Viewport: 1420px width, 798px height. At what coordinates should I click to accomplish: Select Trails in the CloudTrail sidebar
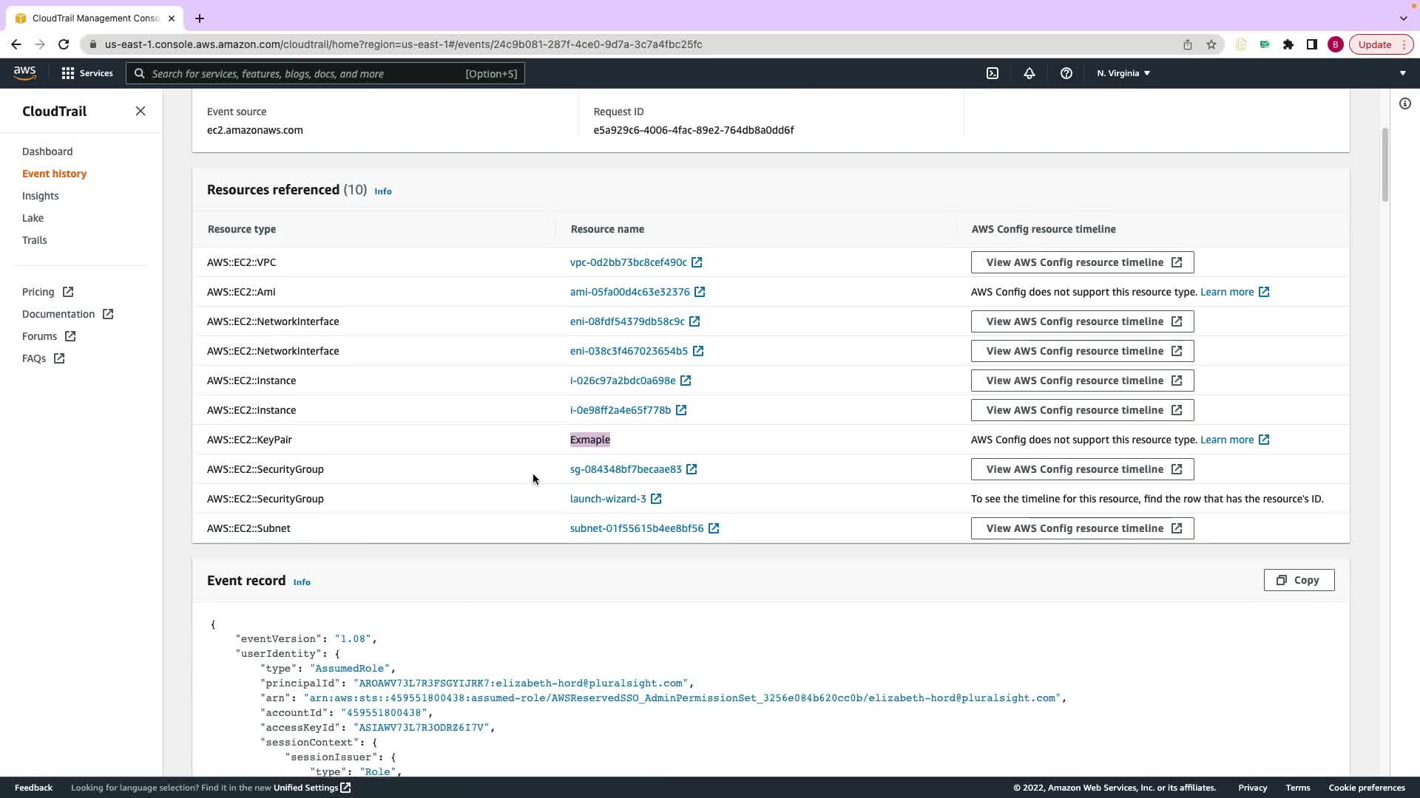35,240
